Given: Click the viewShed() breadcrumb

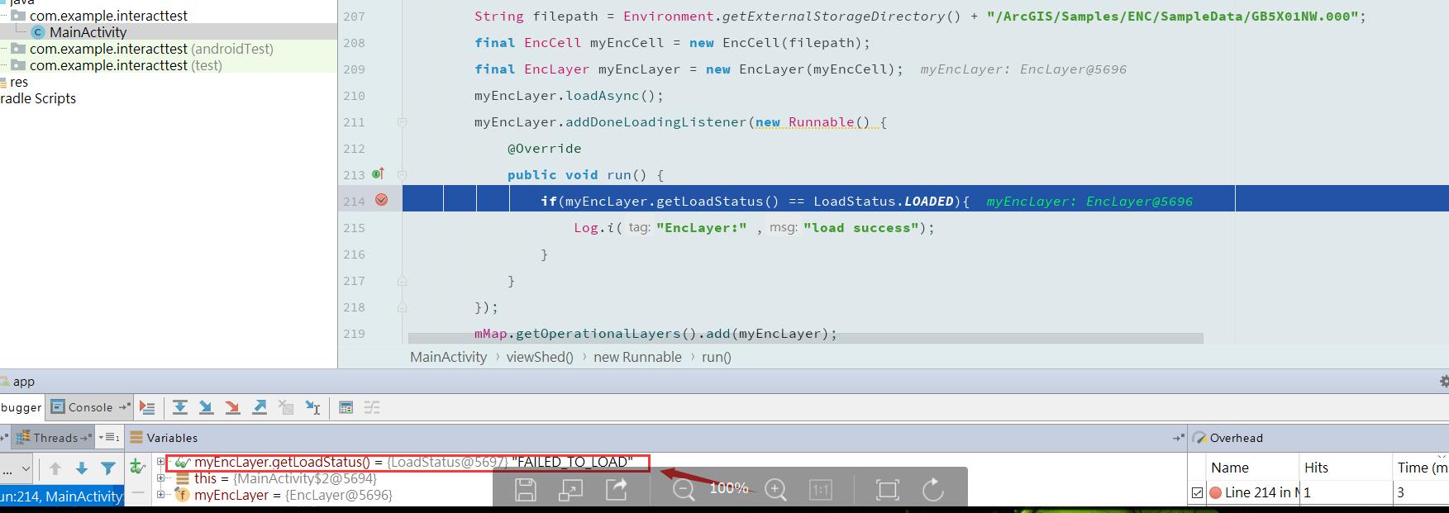Looking at the screenshot, I should click(540, 357).
